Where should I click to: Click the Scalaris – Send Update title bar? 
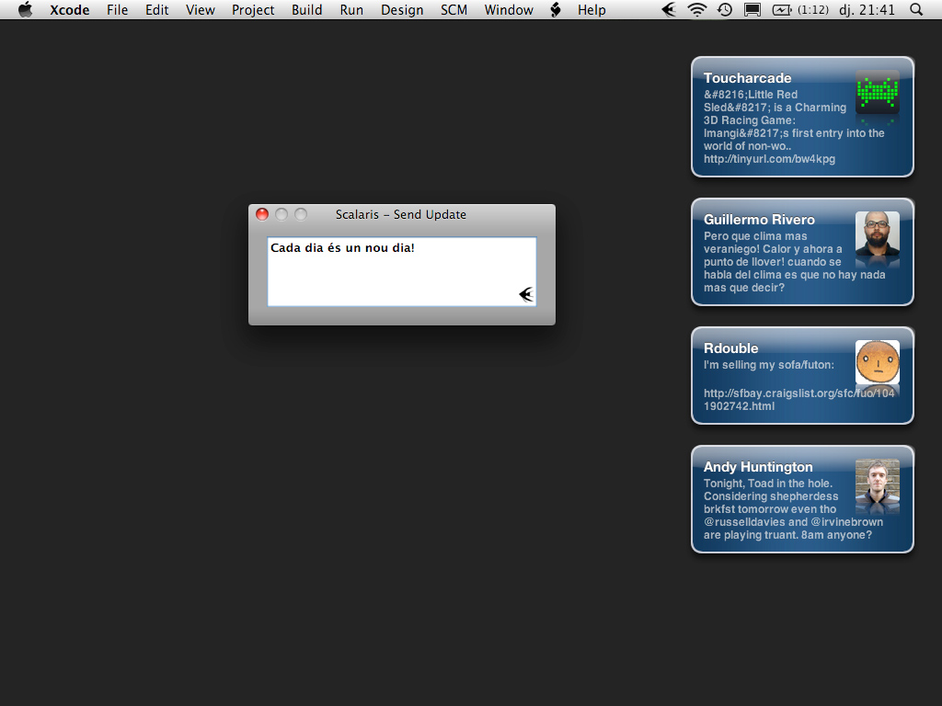[x=401, y=214]
